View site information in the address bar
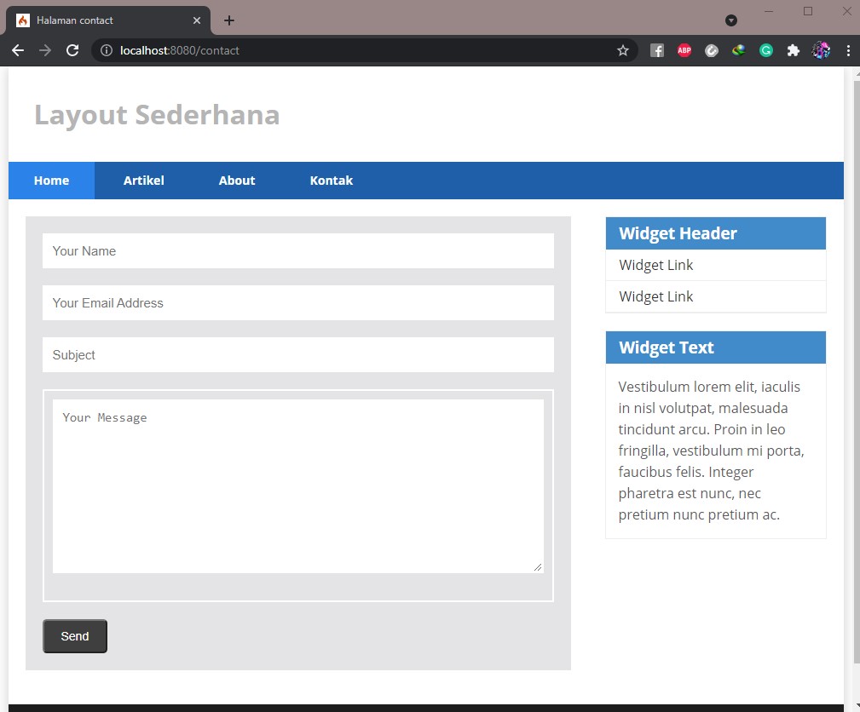The height and width of the screenshot is (712, 860). (104, 50)
